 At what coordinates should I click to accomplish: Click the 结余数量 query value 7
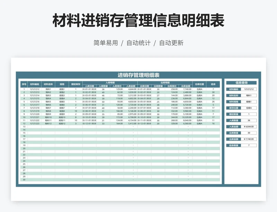tap(249, 145)
